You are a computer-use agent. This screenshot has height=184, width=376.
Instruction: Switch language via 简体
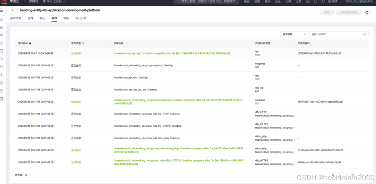(333, 1)
